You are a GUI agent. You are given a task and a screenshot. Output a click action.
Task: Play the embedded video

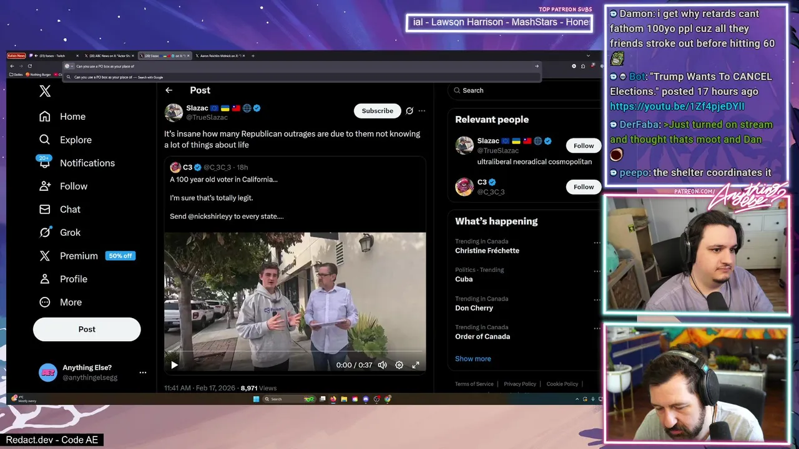point(174,365)
